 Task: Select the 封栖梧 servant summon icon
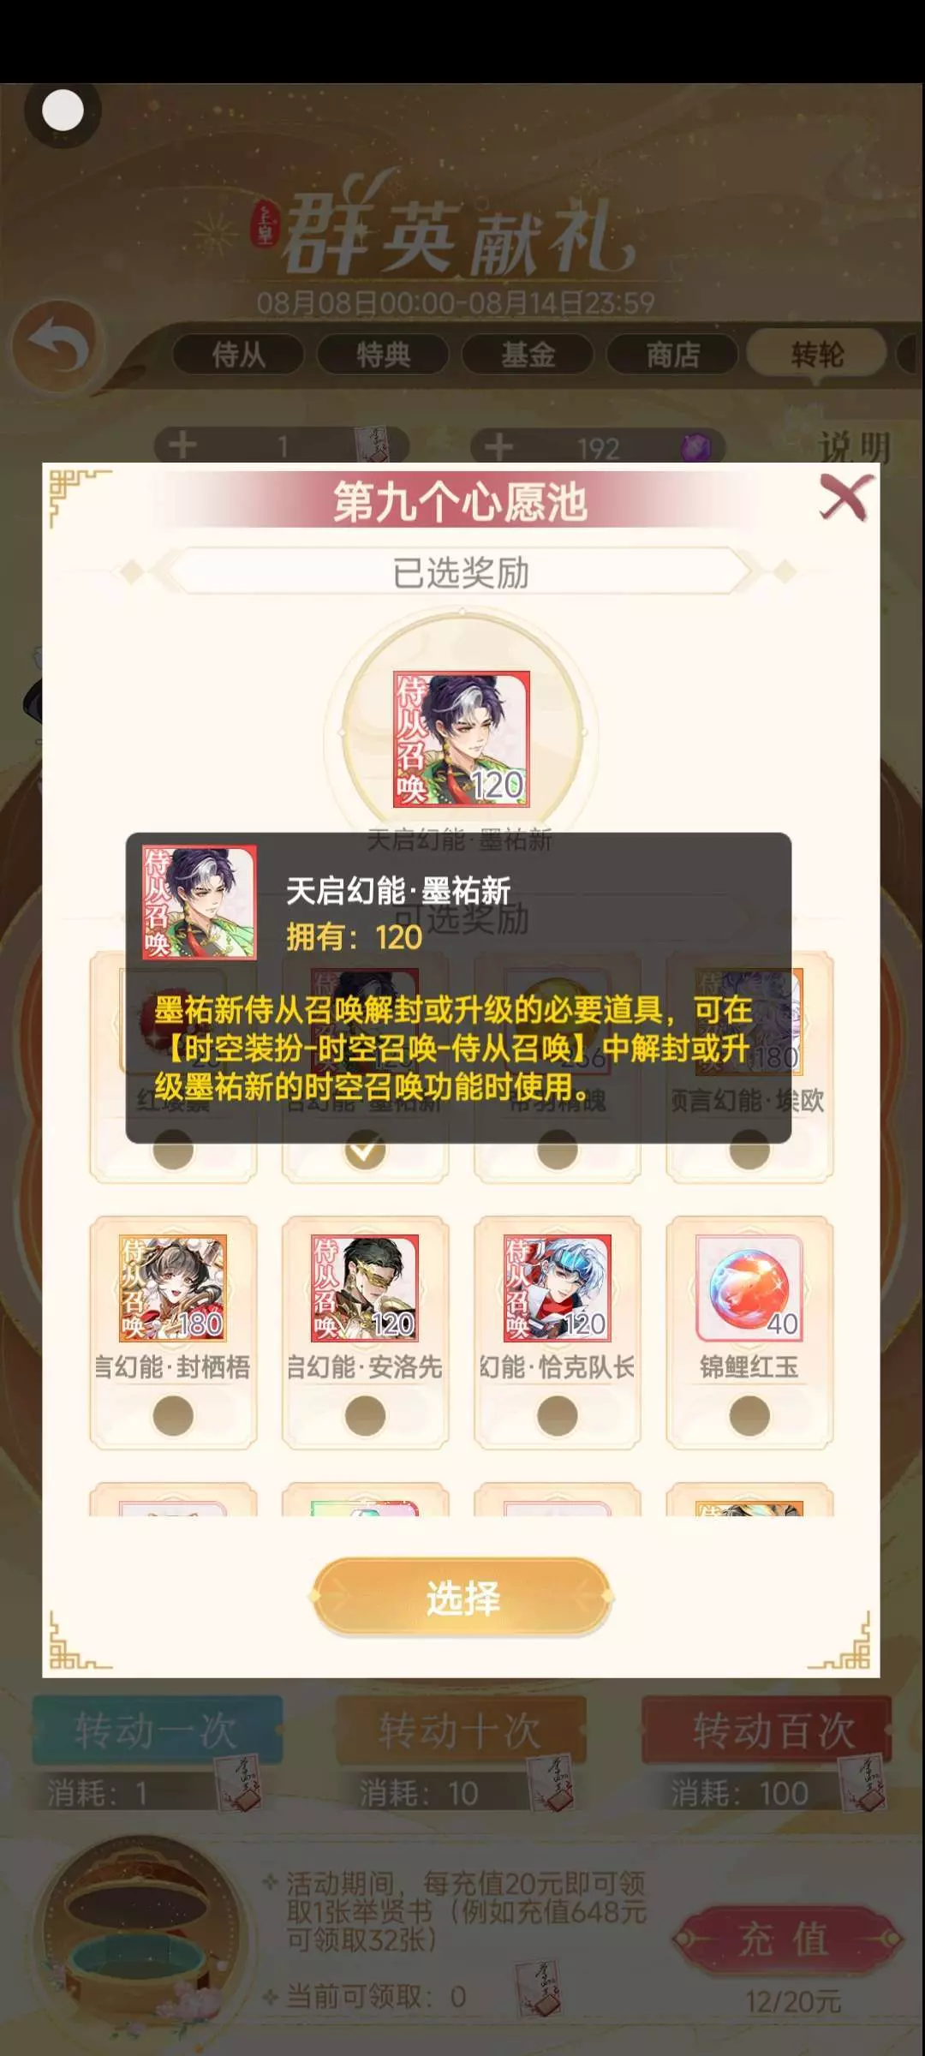coord(173,1288)
